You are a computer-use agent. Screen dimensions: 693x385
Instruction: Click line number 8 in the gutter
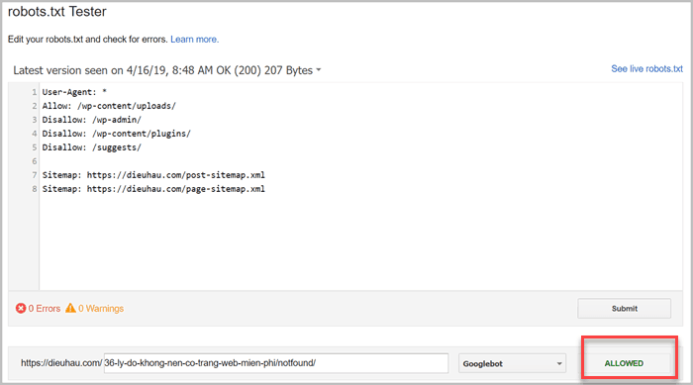[34, 189]
